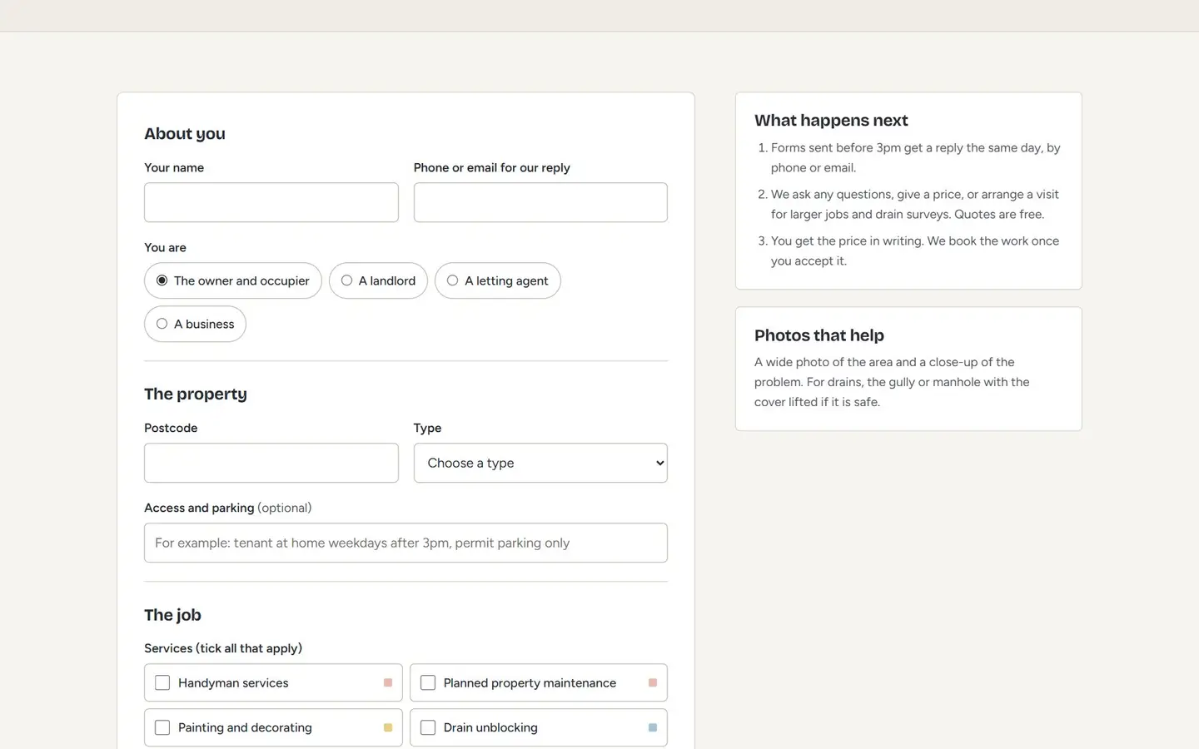Click the About you heading

(x=185, y=134)
